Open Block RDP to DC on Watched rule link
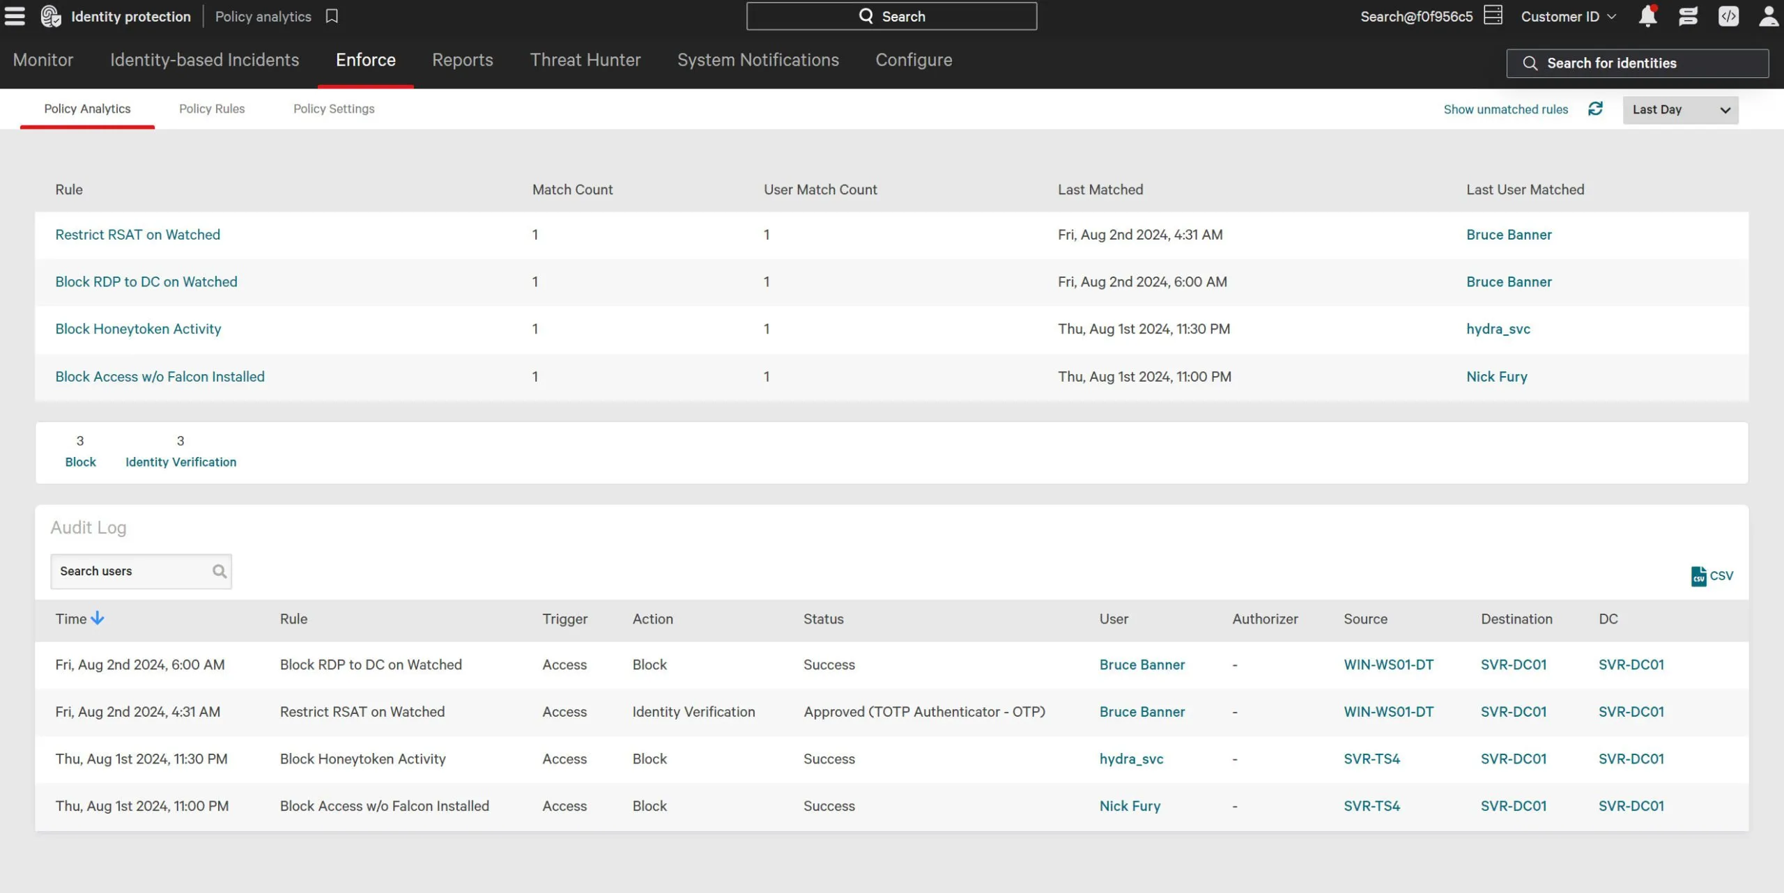This screenshot has height=893, width=1784. (146, 282)
